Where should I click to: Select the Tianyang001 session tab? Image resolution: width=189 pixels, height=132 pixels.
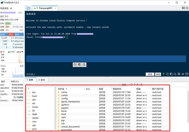pyautogui.click(x=45, y=8)
